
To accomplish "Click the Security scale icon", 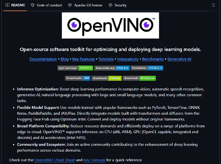I will tap(110, 5).
